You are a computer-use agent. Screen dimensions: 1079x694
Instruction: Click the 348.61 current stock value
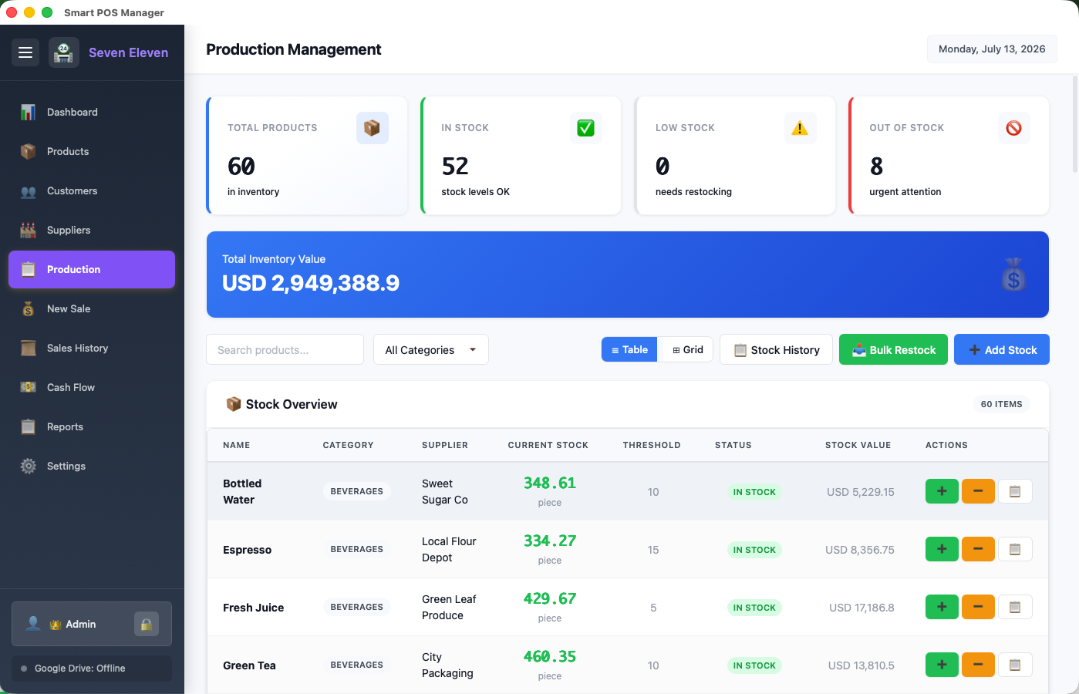click(550, 483)
